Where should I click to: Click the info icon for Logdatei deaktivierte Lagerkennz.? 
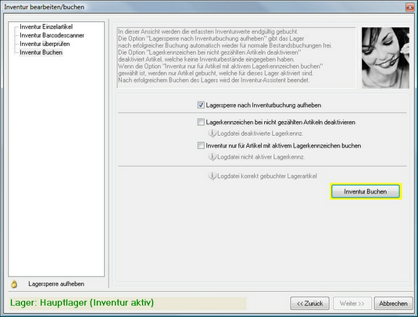click(212, 134)
